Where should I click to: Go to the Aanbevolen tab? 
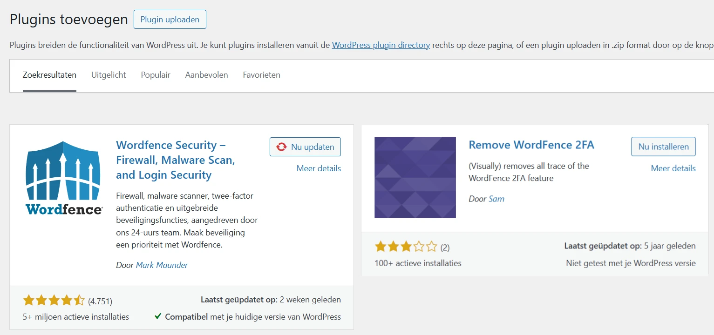[206, 75]
